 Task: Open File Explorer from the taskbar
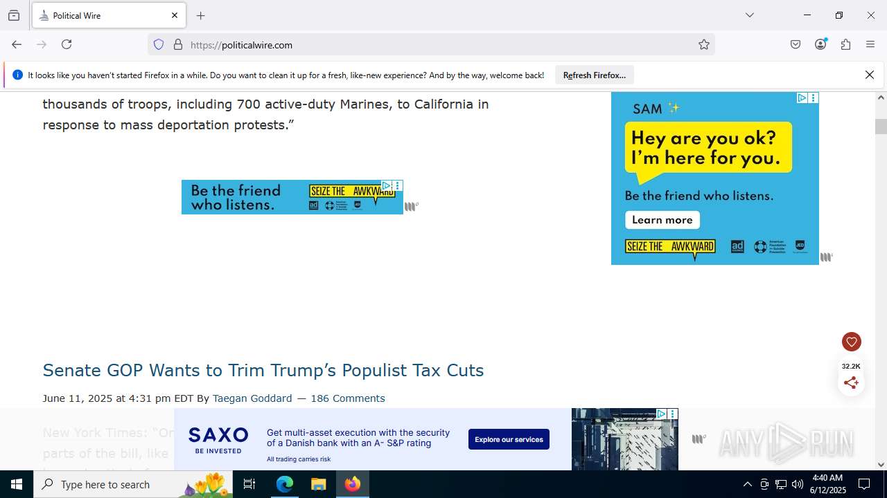[319, 484]
